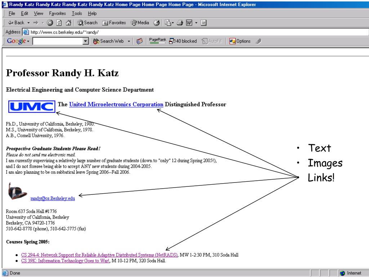Click the Forward arrow button
The width and height of the screenshot is (369, 277).
(x=36, y=23)
